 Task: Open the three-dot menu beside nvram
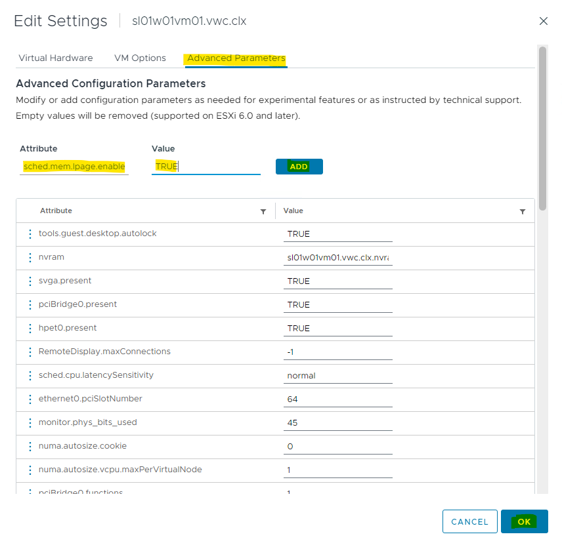click(x=30, y=258)
